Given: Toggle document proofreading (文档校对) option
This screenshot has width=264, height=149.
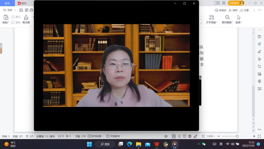Looking at the screenshot, I should tap(113, 136).
